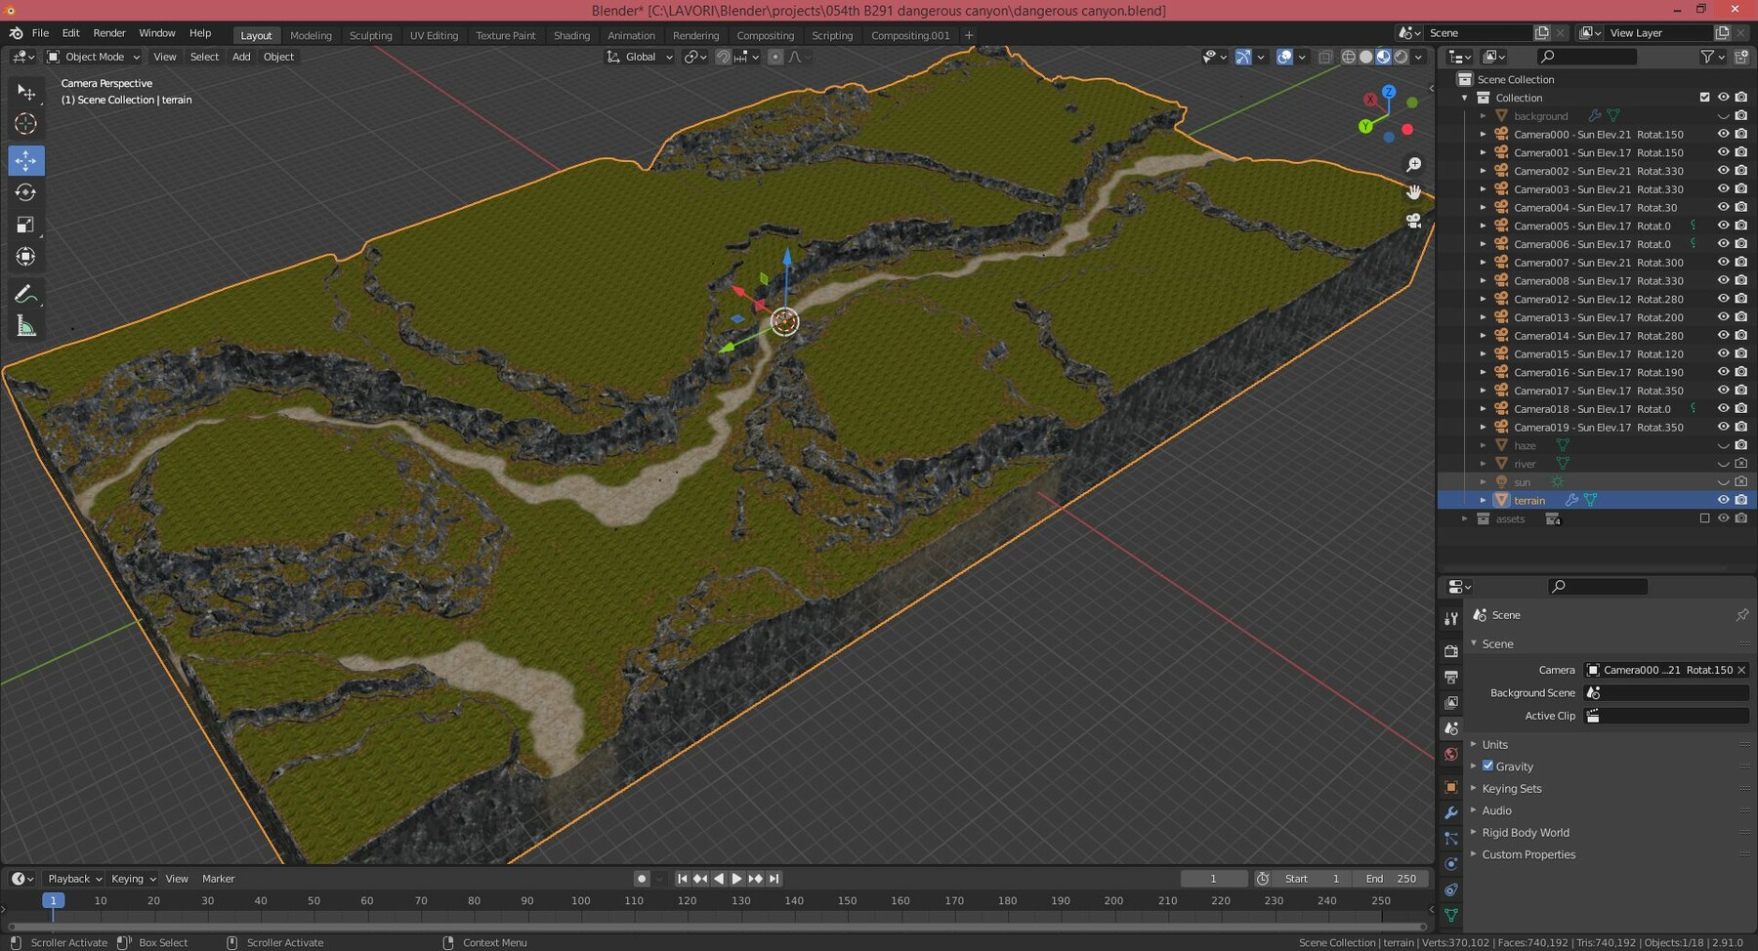The width and height of the screenshot is (1758, 951).
Task: Open the Render menu
Action: click(109, 32)
